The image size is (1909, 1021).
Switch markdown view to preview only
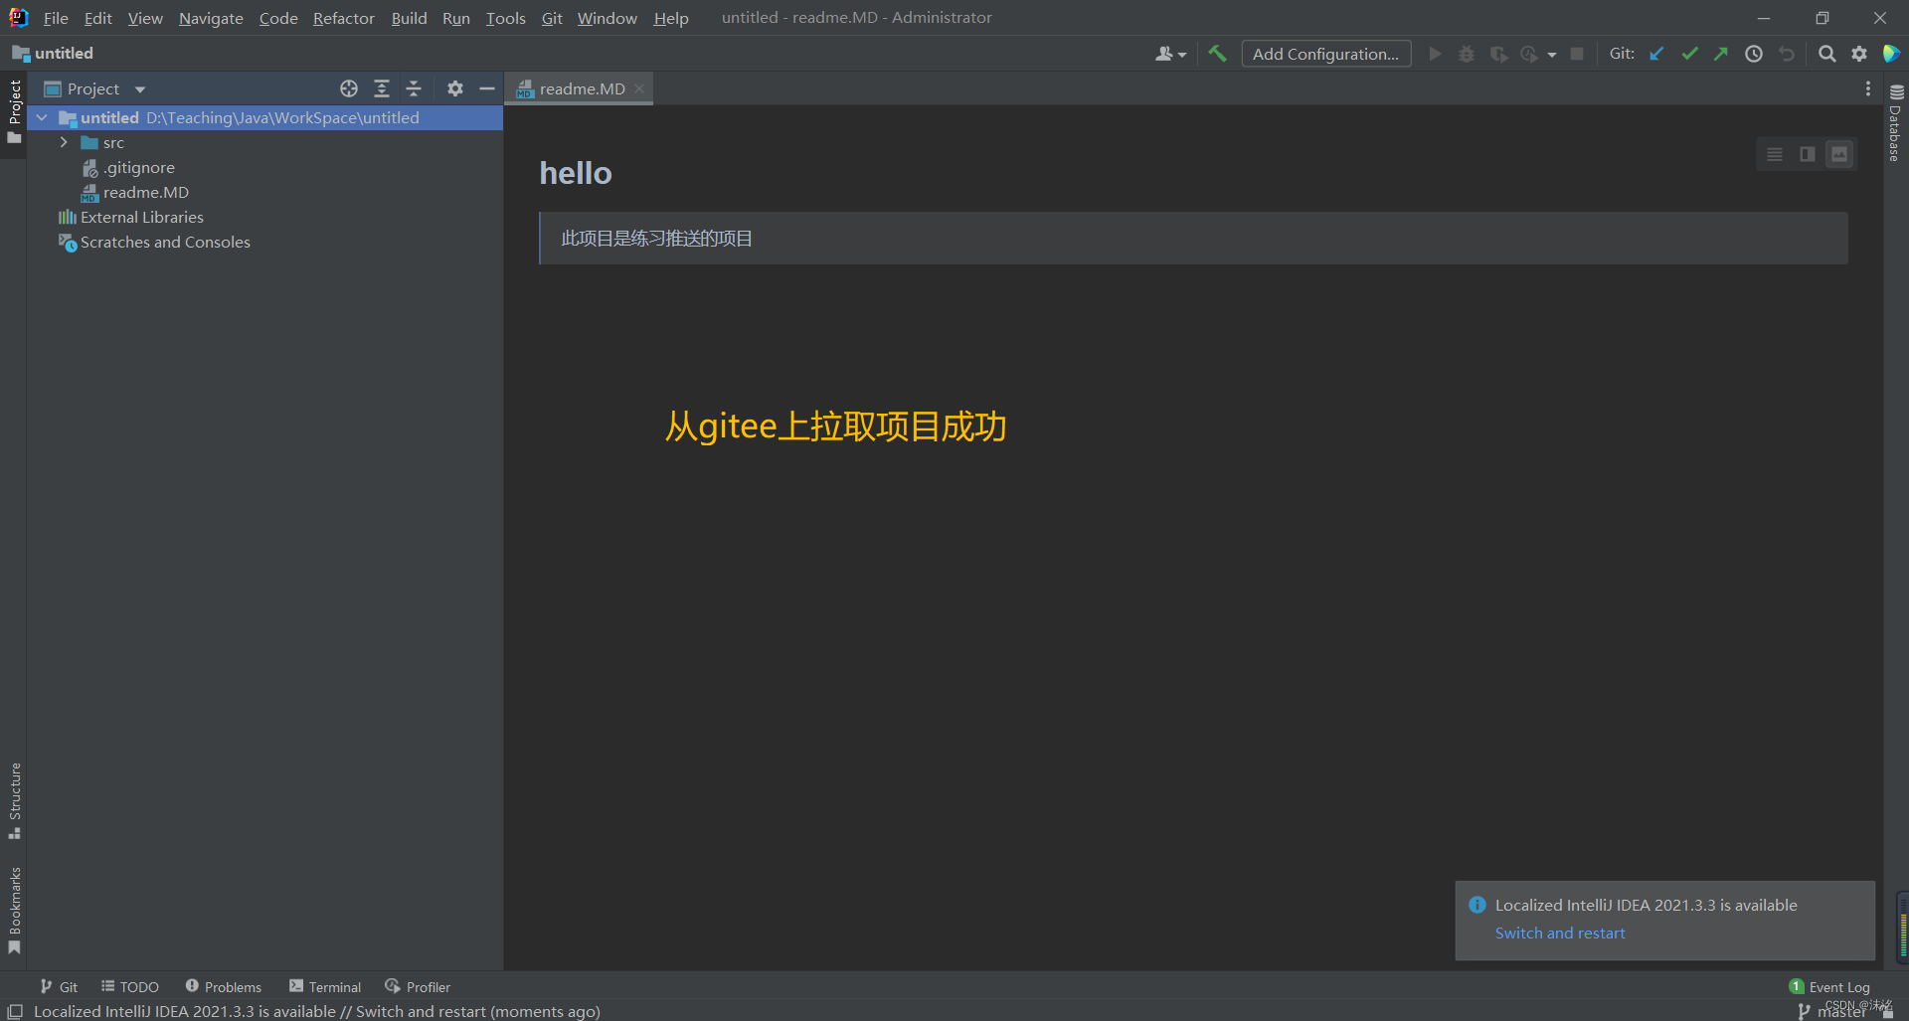tap(1839, 154)
